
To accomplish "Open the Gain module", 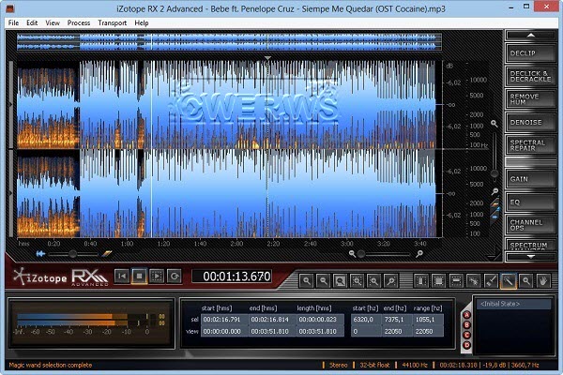I will click(530, 179).
